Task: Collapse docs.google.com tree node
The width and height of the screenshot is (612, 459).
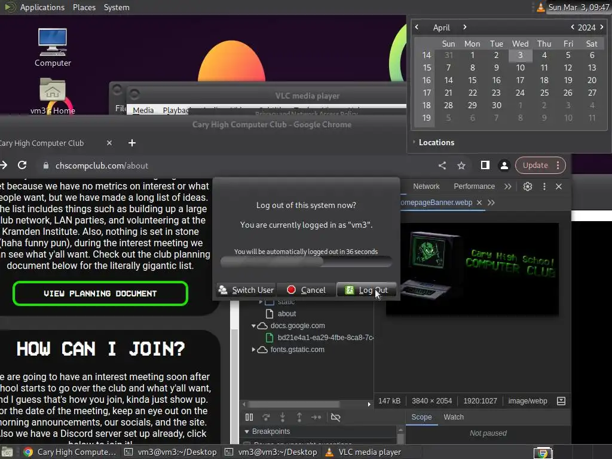Action: (253, 326)
